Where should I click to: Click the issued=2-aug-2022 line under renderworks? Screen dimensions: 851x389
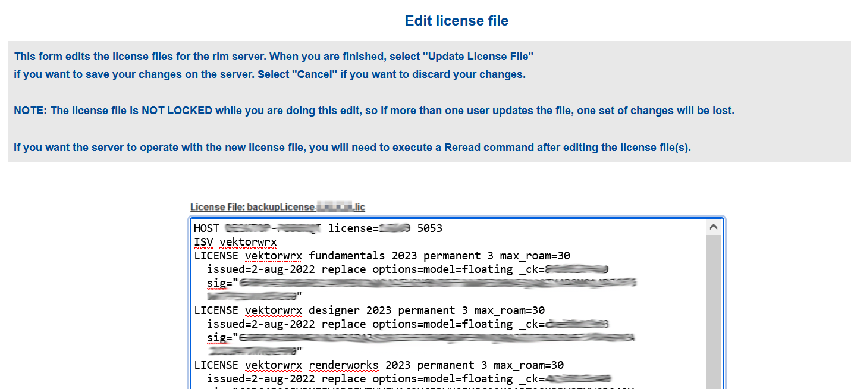pyautogui.click(x=409, y=379)
